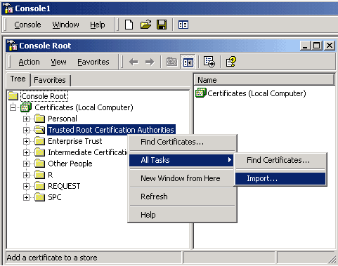This screenshot has height=266, width=338.
Task: Switch to the Favorites tab
Action: [x=50, y=80]
